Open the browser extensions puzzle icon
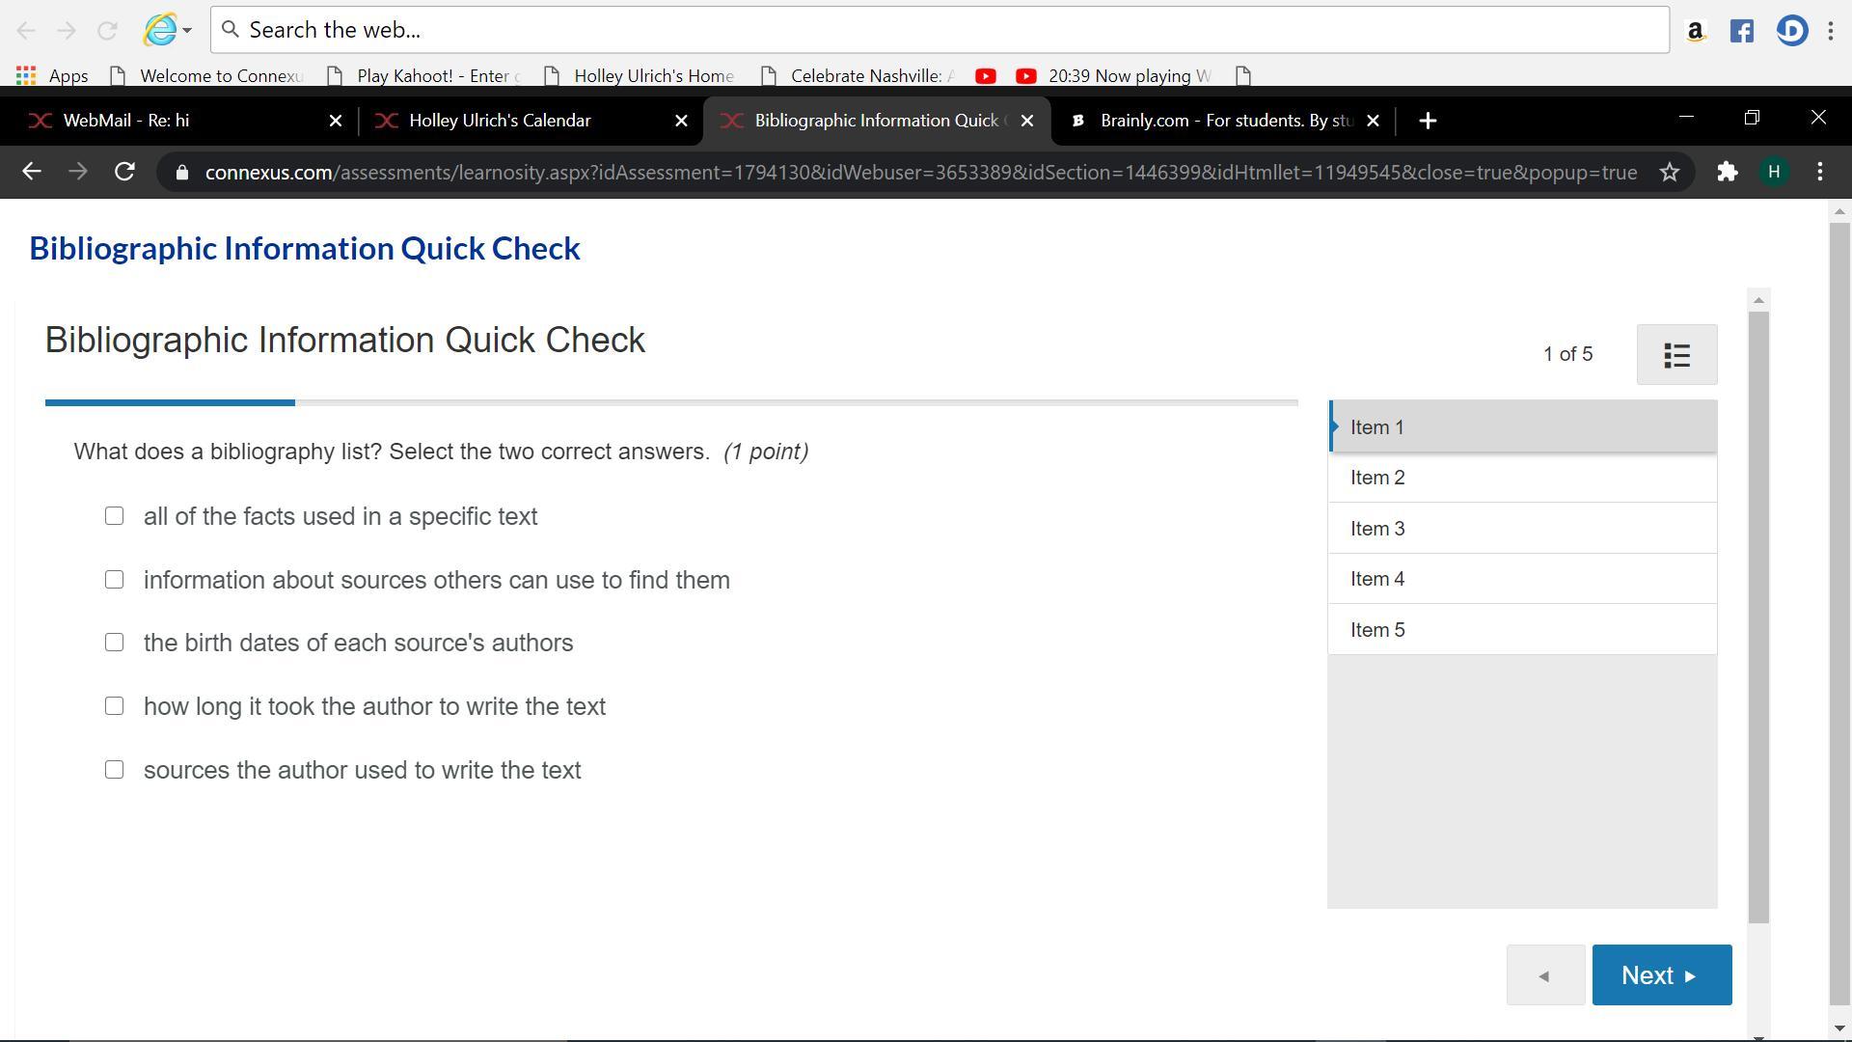 (1727, 172)
